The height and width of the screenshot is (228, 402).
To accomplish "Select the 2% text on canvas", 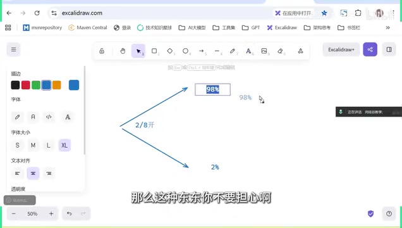I will pos(215,167).
